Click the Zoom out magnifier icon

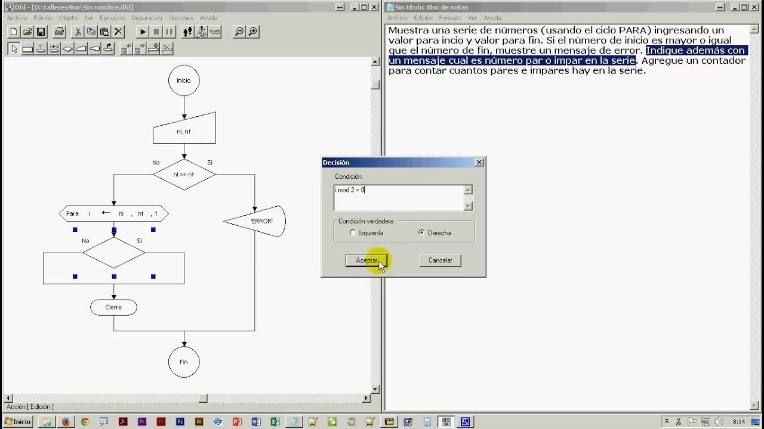pyautogui.click(x=239, y=32)
